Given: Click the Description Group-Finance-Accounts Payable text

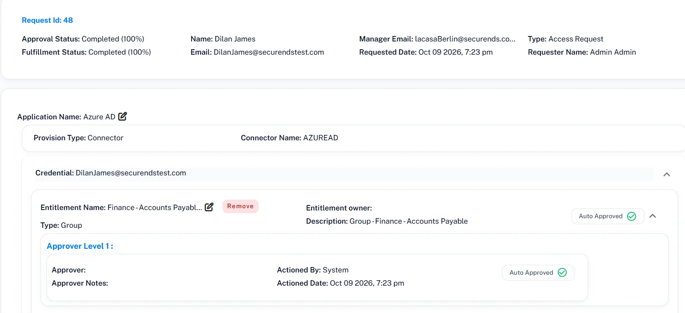Looking at the screenshot, I should [387, 221].
